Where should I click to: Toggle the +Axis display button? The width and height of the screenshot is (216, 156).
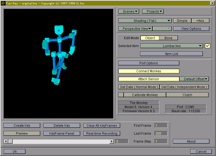coord(200,21)
